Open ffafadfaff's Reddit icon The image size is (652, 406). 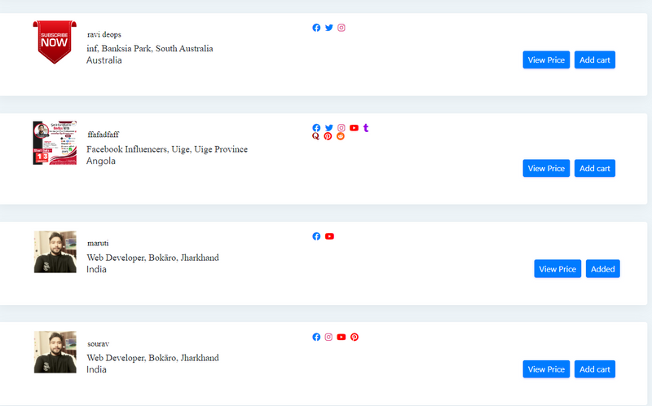[341, 136]
